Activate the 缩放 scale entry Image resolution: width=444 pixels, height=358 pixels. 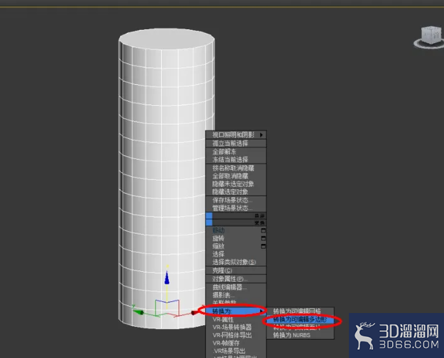218,246
